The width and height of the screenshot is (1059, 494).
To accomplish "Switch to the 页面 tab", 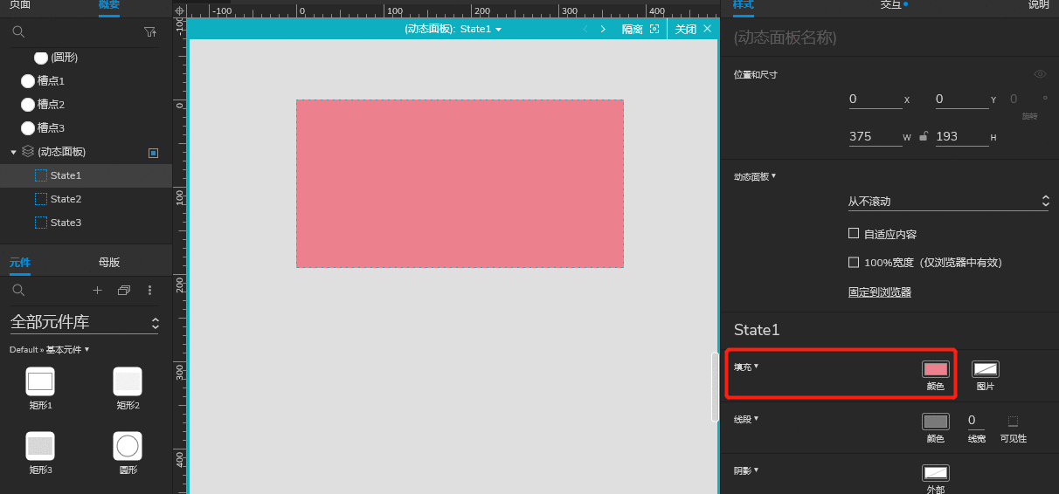I will coord(20,4).
